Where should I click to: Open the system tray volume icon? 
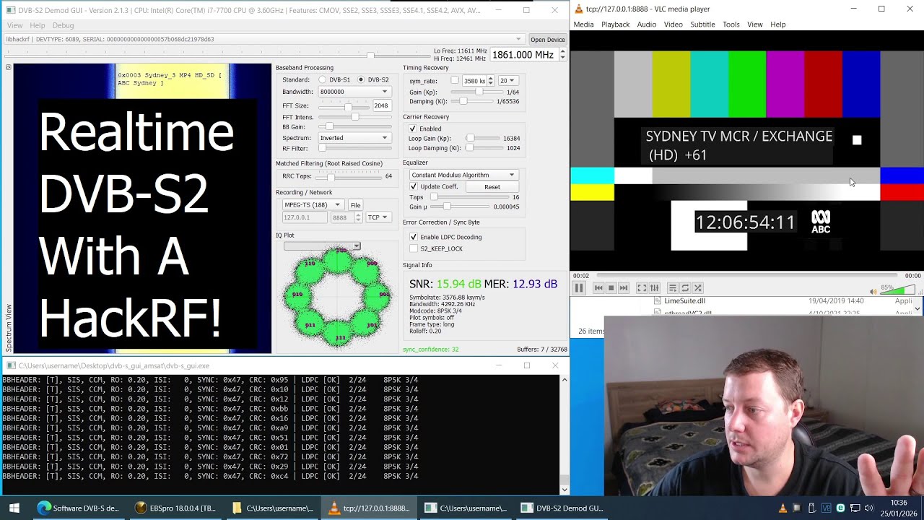coord(868,508)
